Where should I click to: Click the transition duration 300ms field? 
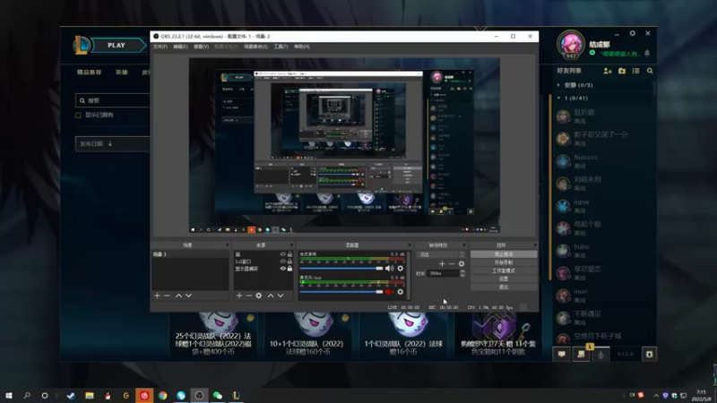[x=443, y=273]
